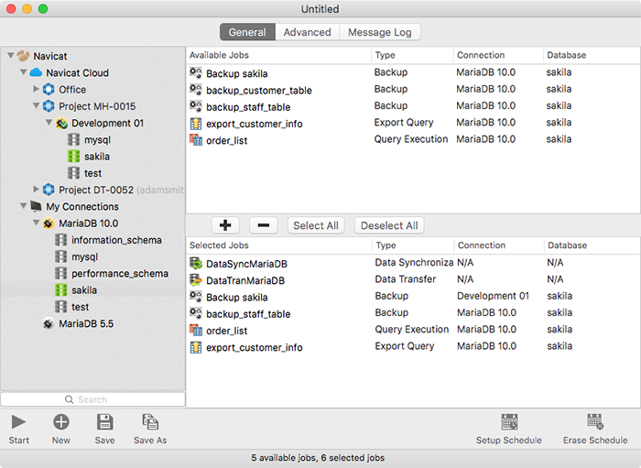Remove job with the minus button
The height and width of the screenshot is (468, 641).
click(264, 225)
